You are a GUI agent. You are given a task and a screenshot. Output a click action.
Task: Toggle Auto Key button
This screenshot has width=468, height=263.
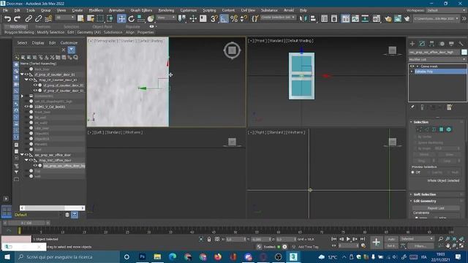391,239
